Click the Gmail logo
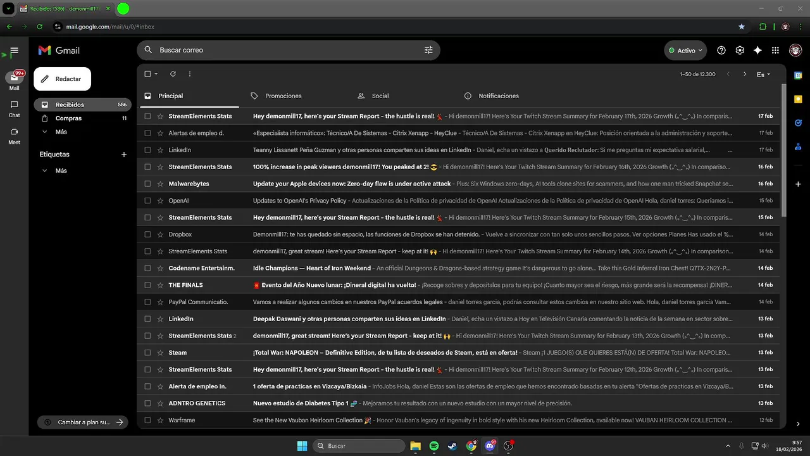This screenshot has height=456, width=810. click(59, 50)
